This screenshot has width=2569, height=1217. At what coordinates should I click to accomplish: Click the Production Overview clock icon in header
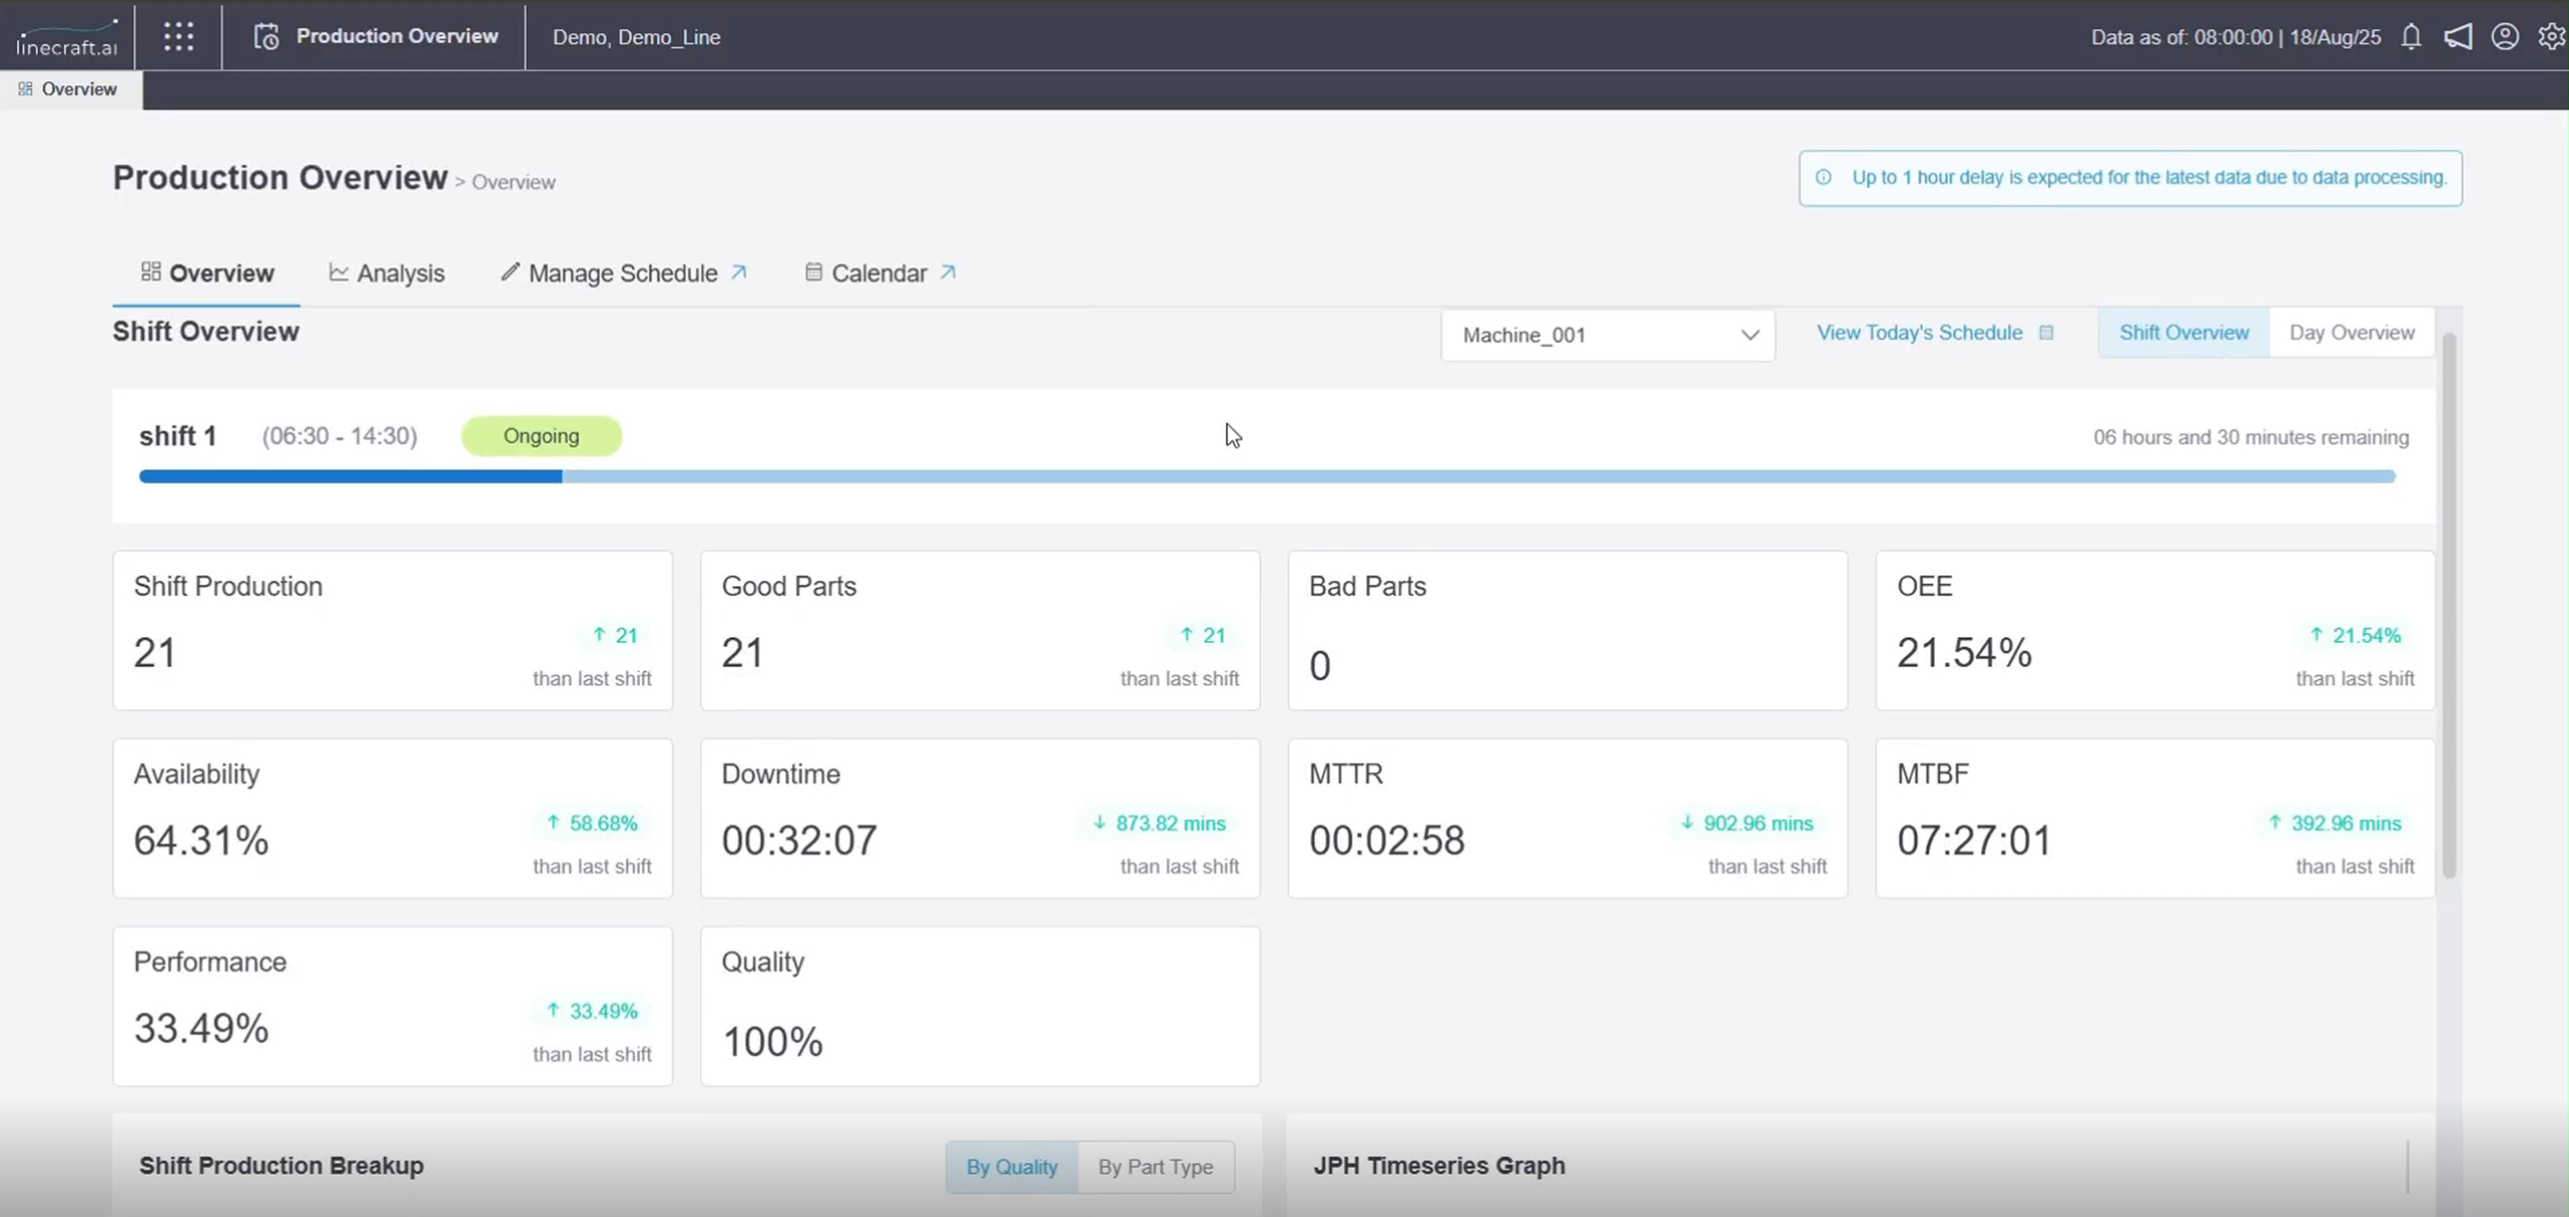pyautogui.click(x=266, y=36)
